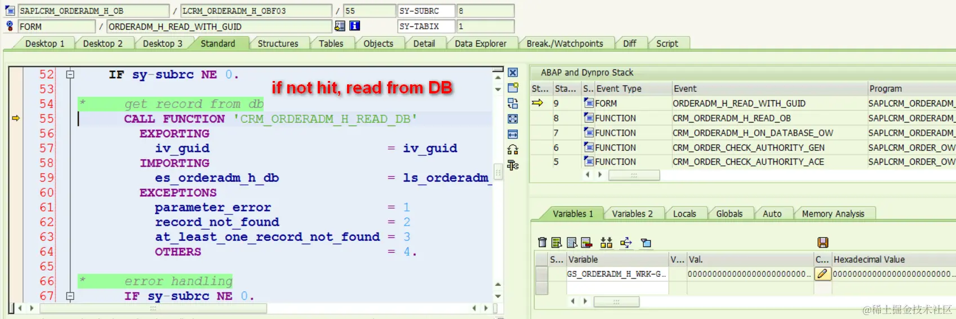Click the tools/hammer settings icon
Image resolution: width=956 pixels, height=319 pixels.
coord(513,165)
